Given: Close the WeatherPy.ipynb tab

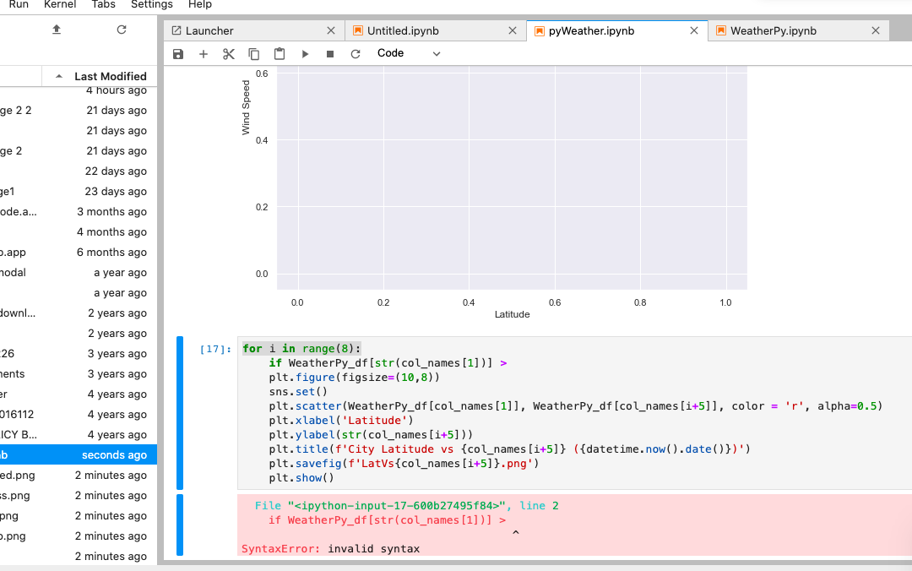Looking at the screenshot, I should (x=876, y=31).
